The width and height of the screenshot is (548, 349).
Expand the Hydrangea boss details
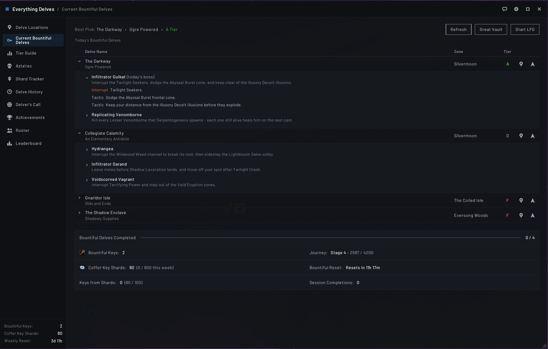tap(87, 150)
